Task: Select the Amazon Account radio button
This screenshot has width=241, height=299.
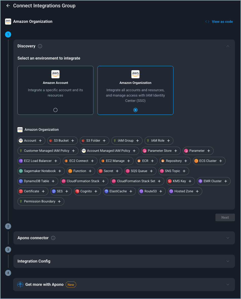Action: click(55, 110)
